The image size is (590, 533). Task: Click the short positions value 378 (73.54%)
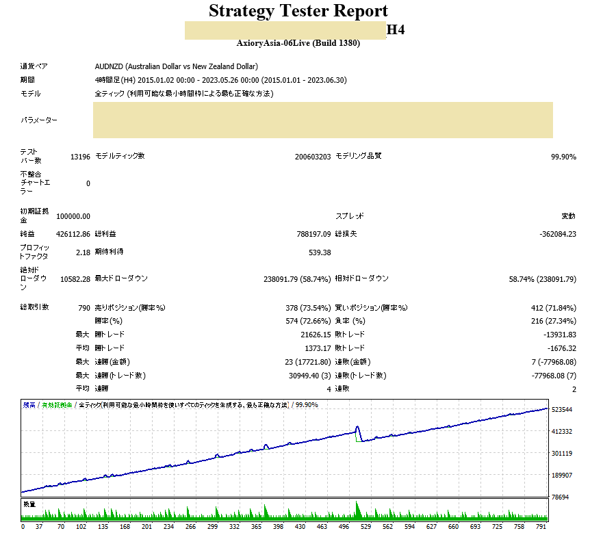pos(308,308)
